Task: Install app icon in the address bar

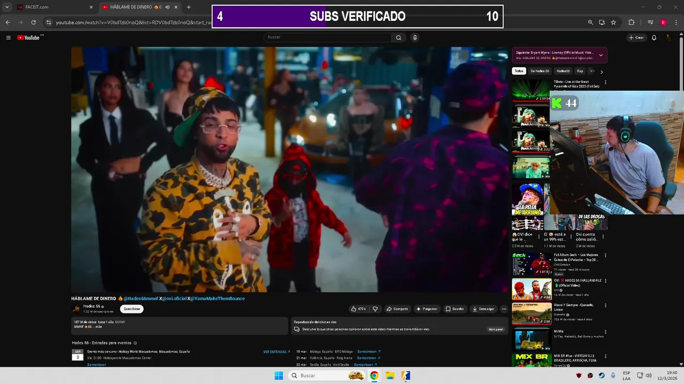Action: [602, 22]
